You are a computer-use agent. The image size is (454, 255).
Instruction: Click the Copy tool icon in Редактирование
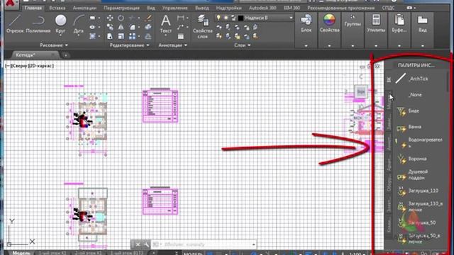tap(110, 27)
